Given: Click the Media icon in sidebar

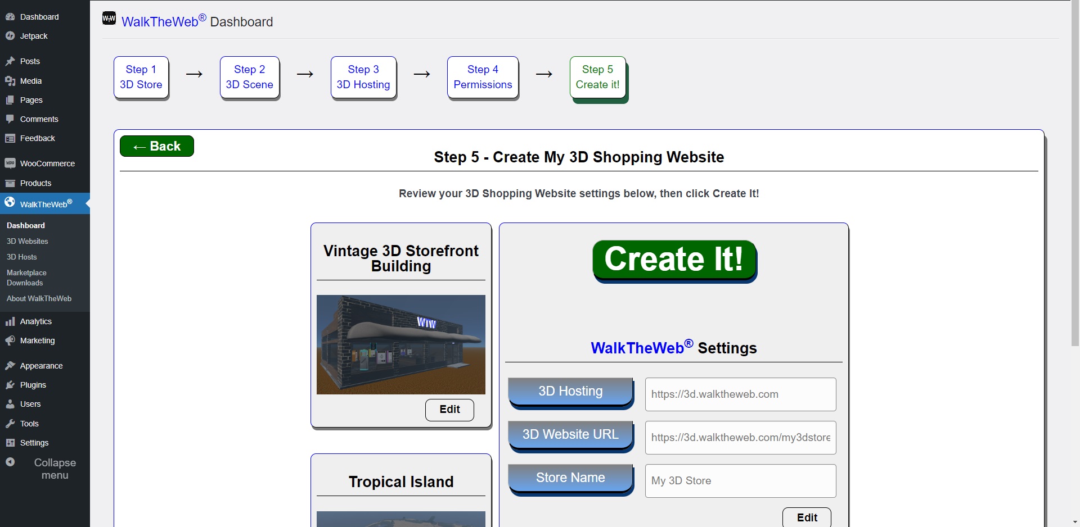Looking at the screenshot, I should pos(10,81).
